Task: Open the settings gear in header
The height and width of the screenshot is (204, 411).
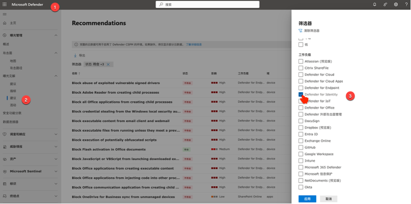Action: (396, 4)
